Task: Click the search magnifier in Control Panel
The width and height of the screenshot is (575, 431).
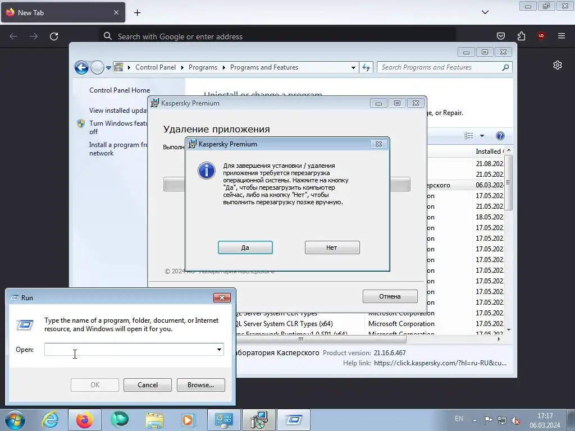Action: pos(506,67)
